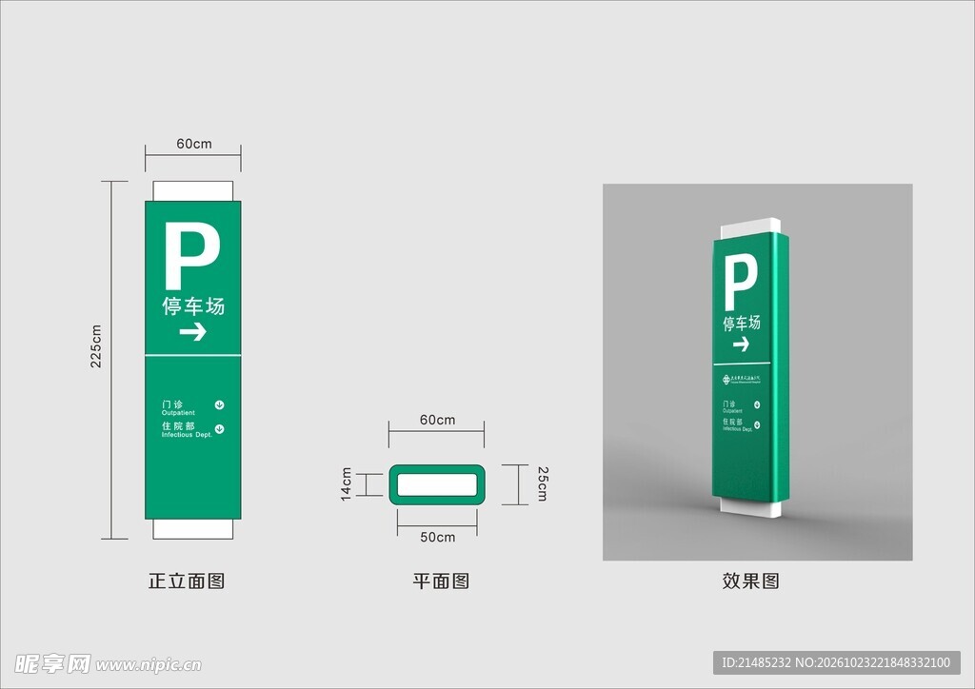Click the 平面图 caption
This screenshot has width=975, height=689.
[441, 581]
